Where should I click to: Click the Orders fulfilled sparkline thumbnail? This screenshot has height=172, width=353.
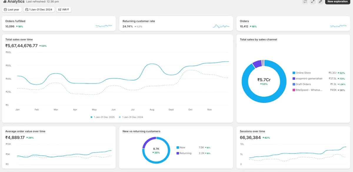tap(104, 26)
